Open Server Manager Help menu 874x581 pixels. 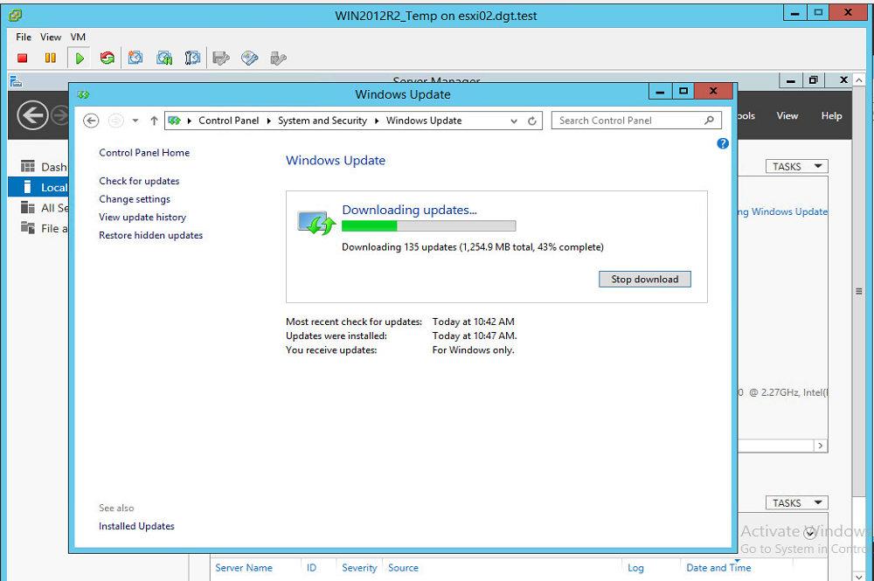click(831, 116)
